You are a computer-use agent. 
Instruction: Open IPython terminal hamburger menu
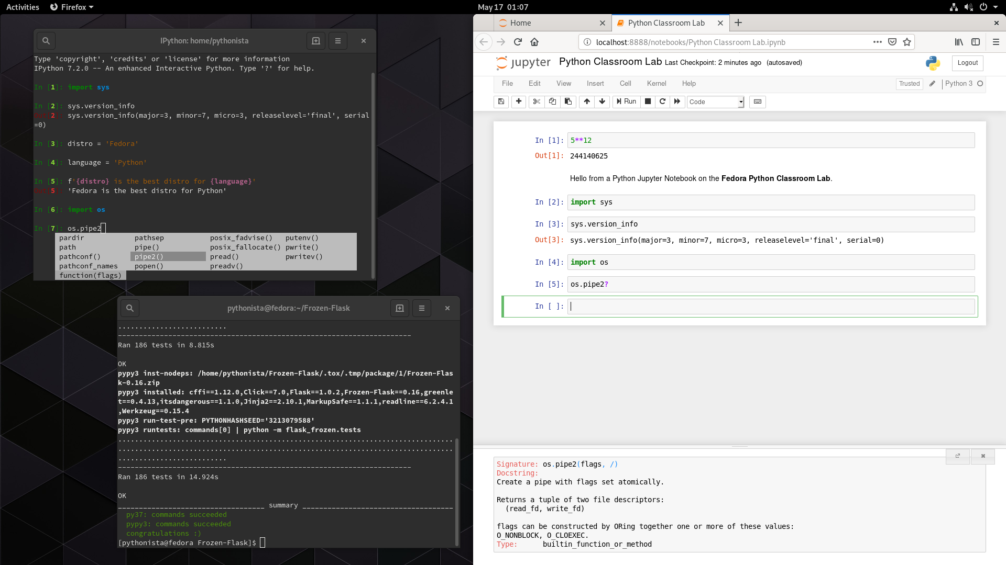[x=338, y=41]
